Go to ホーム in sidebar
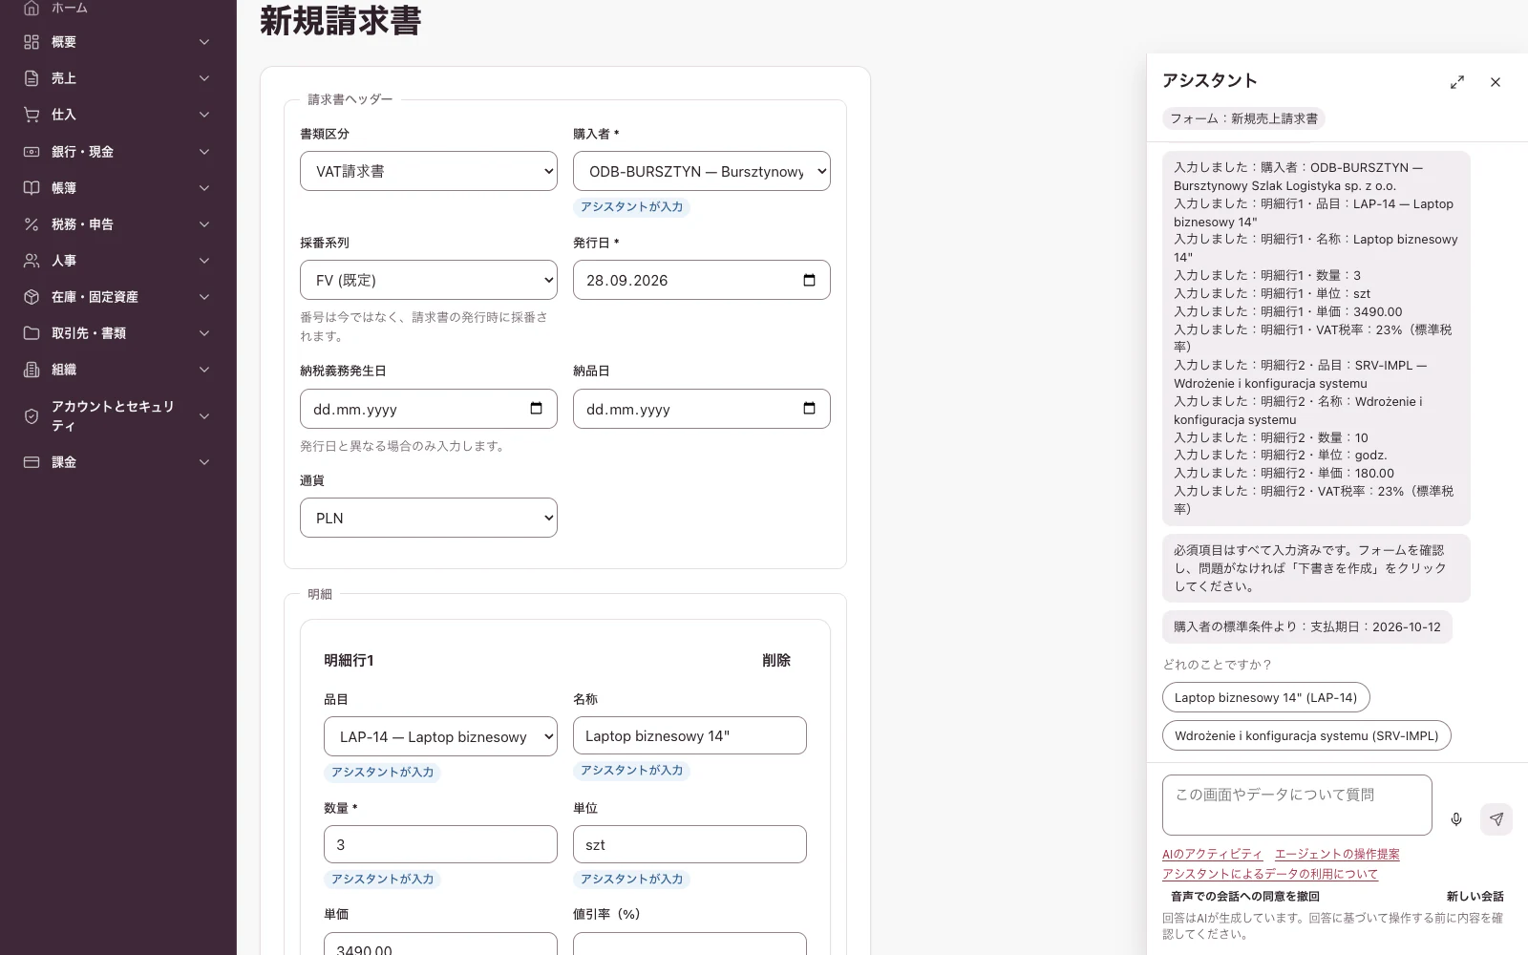 (x=69, y=8)
